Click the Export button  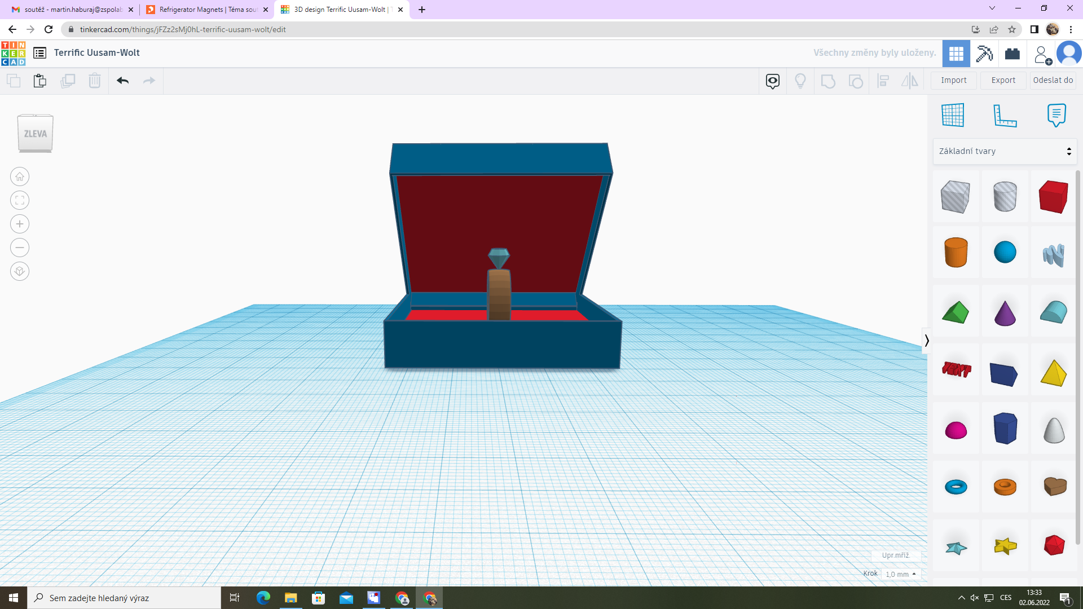(x=1003, y=80)
